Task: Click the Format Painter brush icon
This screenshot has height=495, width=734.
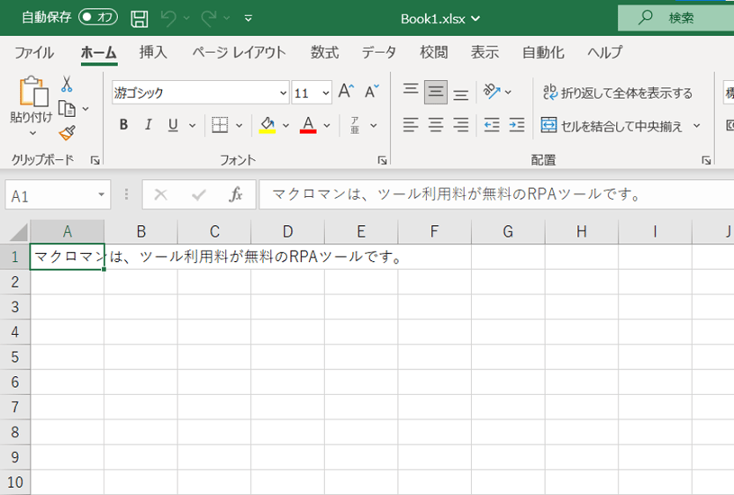Action: [67, 133]
